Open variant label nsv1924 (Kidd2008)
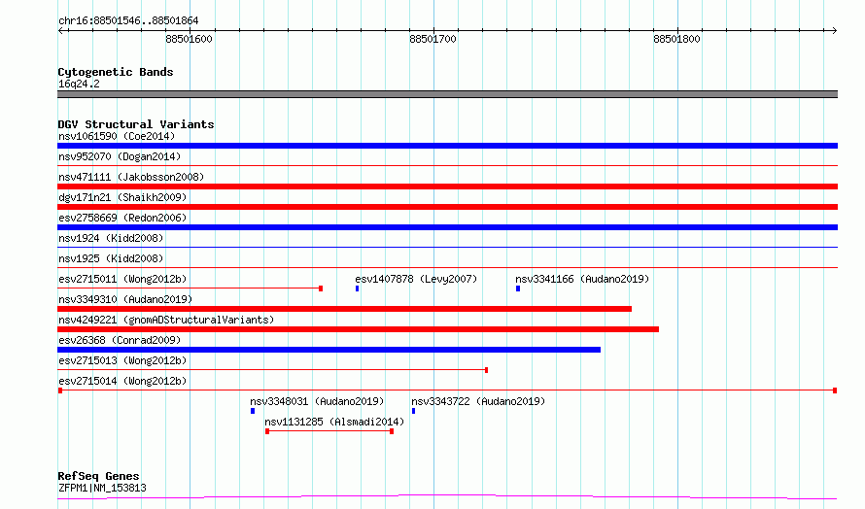The height and width of the screenshot is (509, 865). point(111,238)
